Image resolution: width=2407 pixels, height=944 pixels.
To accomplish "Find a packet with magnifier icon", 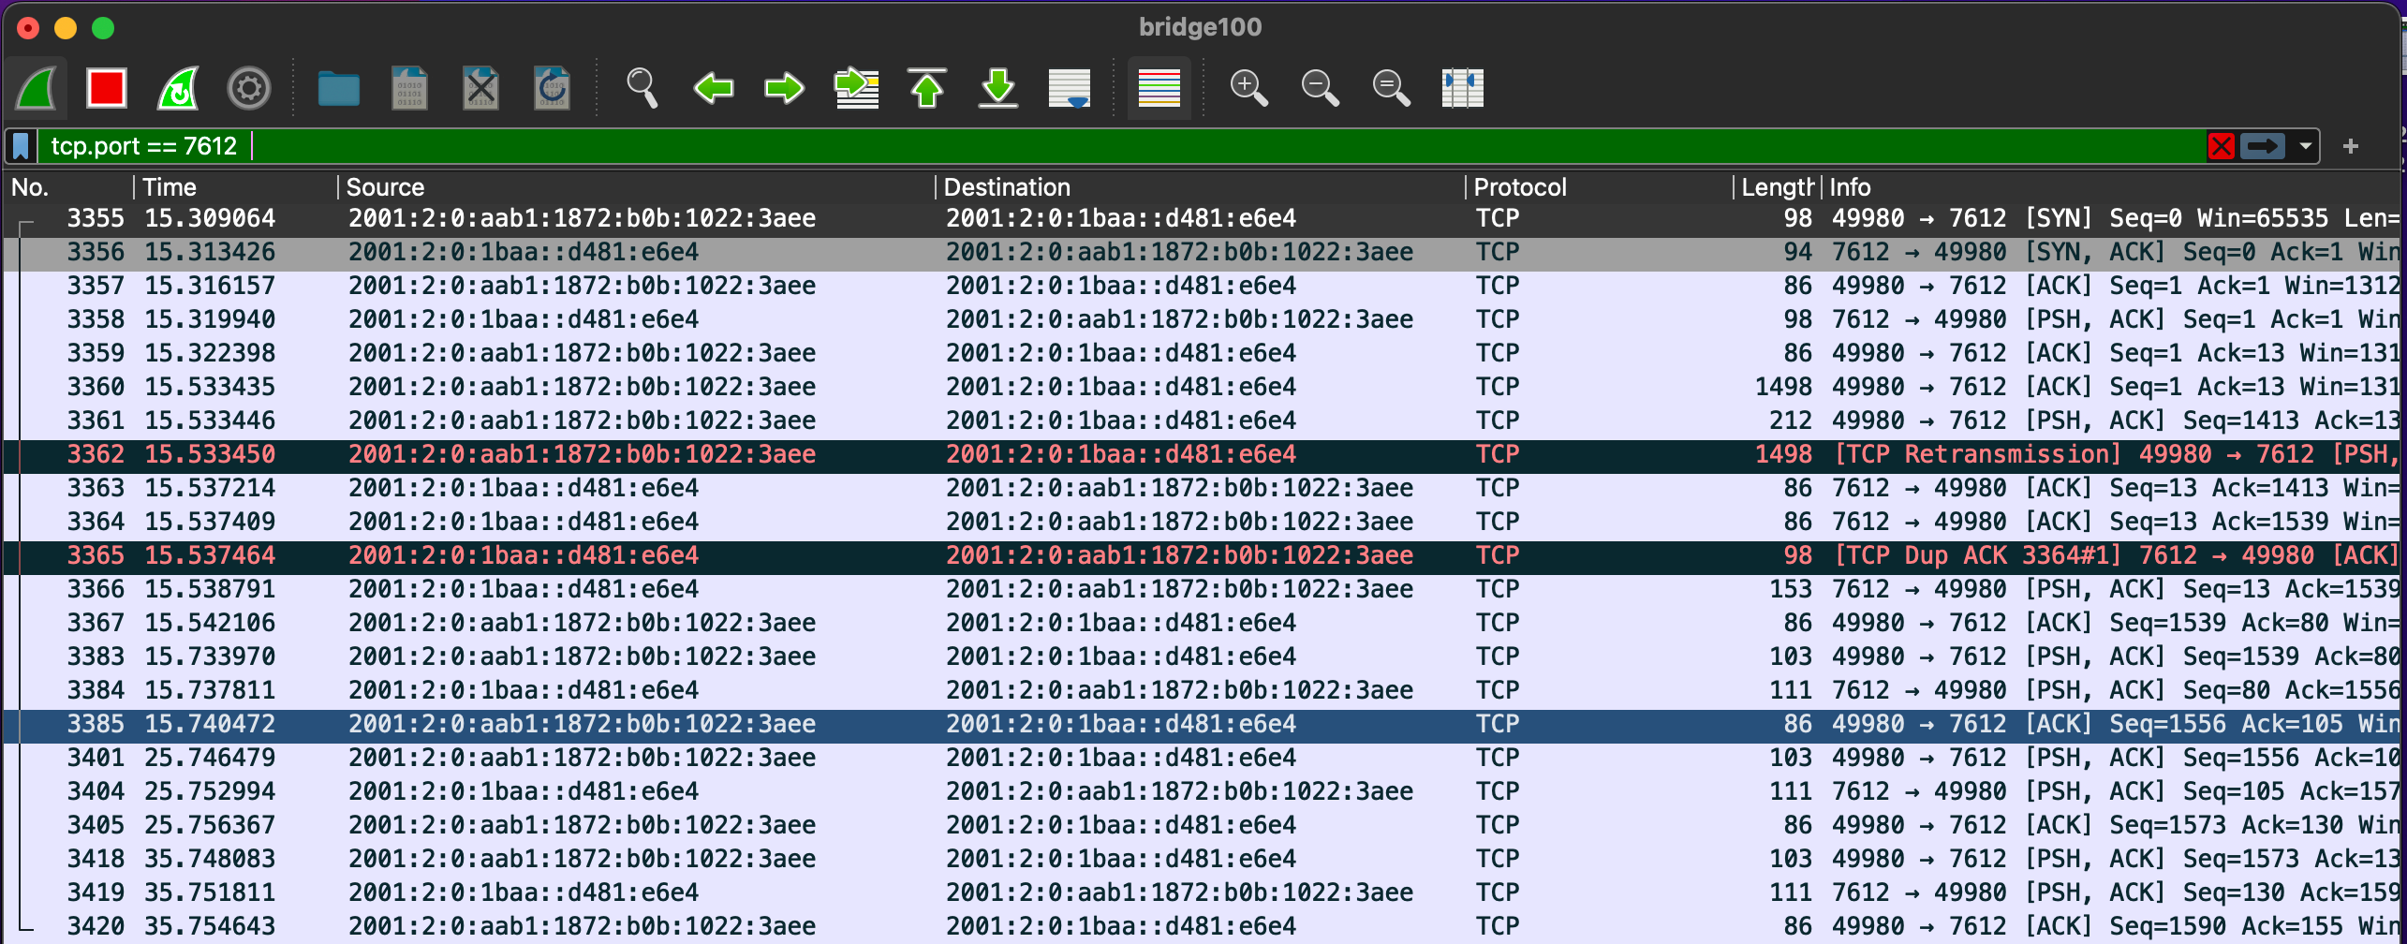I will [642, 88].
